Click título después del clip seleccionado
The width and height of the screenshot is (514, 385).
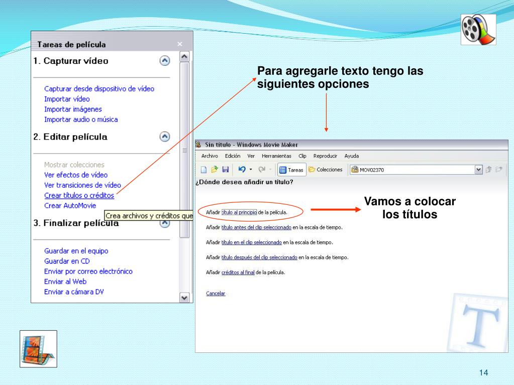click(x=259, y=258)
